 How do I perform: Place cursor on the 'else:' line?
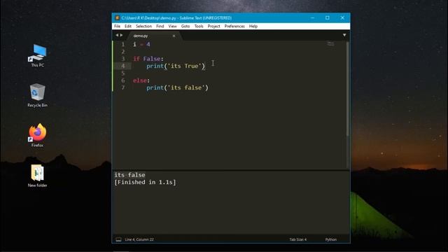(141, 80)
